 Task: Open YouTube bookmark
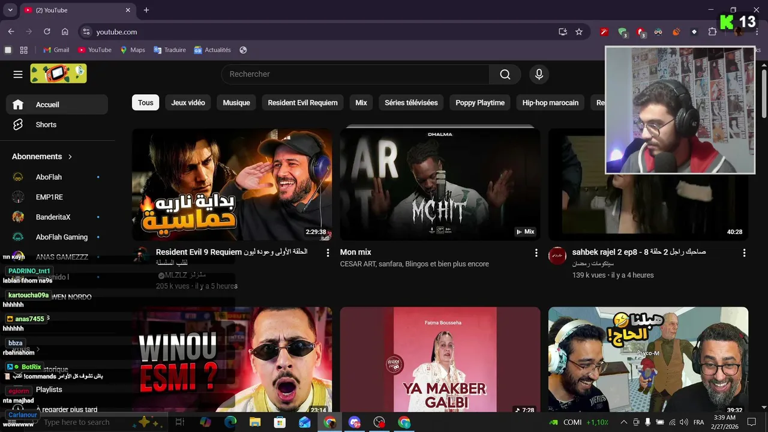94,50
